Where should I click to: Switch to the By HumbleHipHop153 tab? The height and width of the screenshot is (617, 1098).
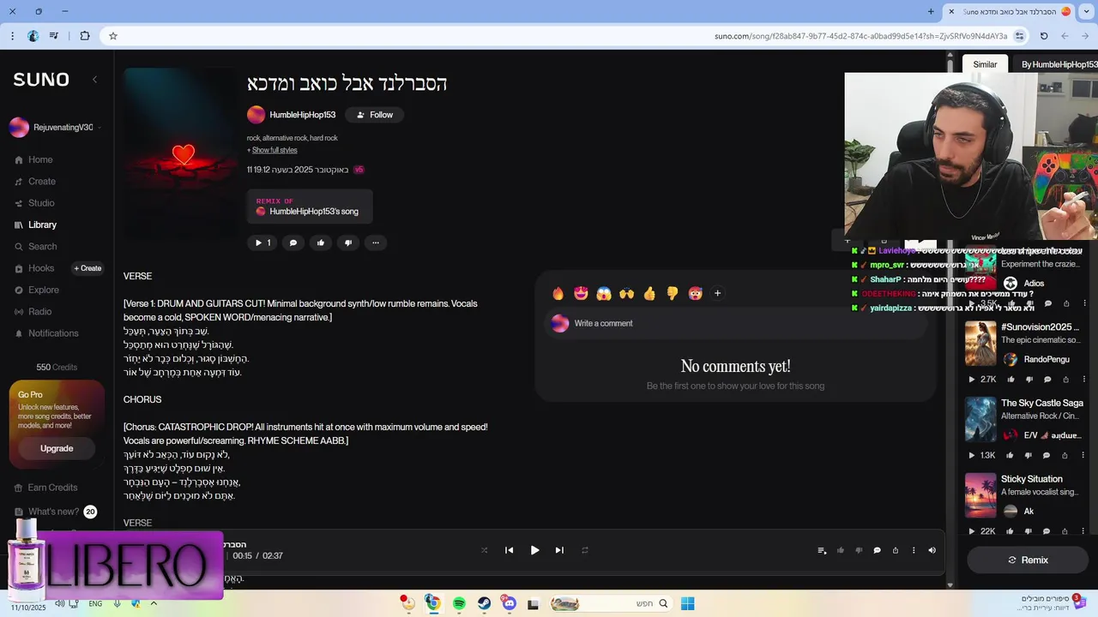pyautogui.click(x=1059, y=64)
